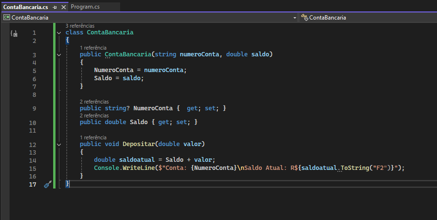This screenshot has height=220, width=437.
Task: Click '1 referência' above Depositar method
Action: click(93, 137)
